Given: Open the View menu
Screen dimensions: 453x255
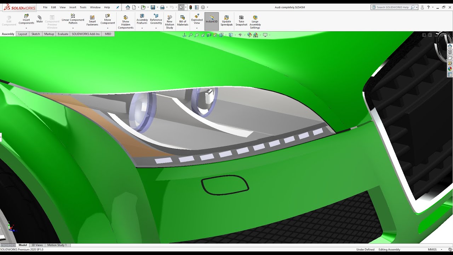Looking at the screenshot, I should click(63, 7).
